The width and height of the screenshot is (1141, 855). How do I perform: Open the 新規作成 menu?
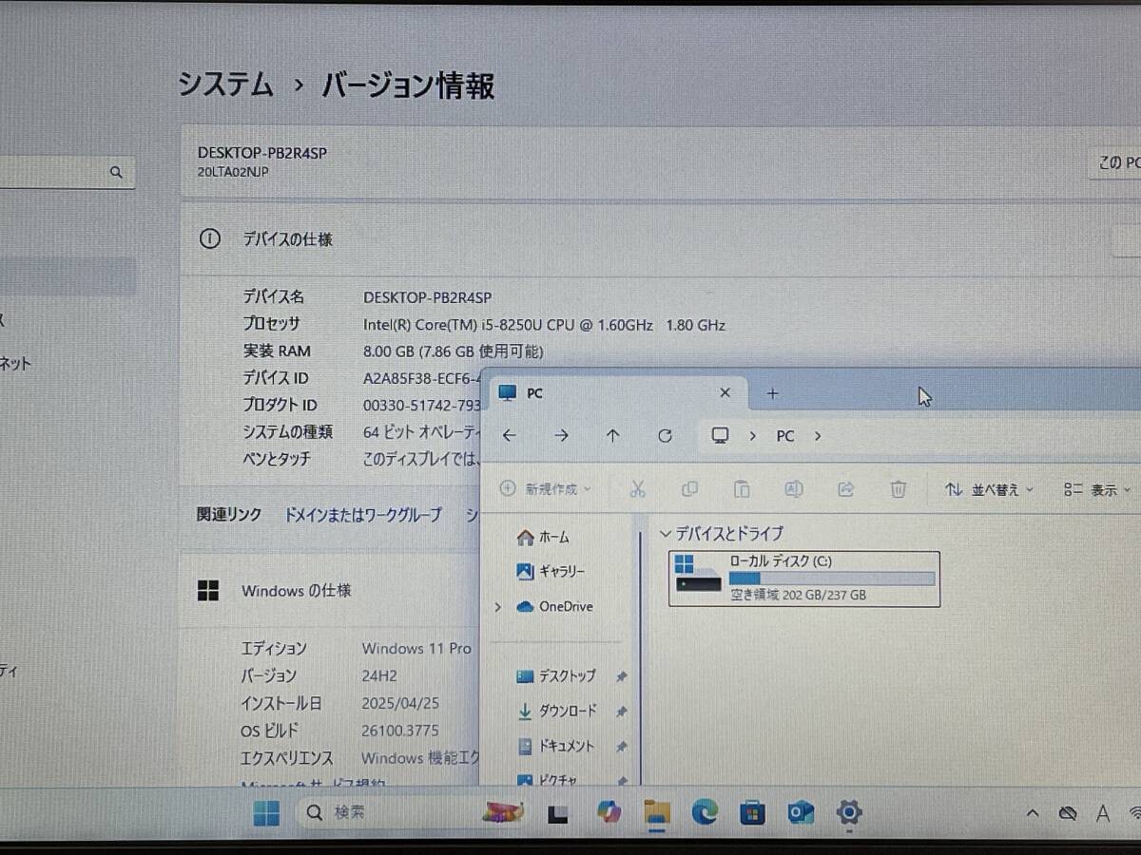[546, 489]
